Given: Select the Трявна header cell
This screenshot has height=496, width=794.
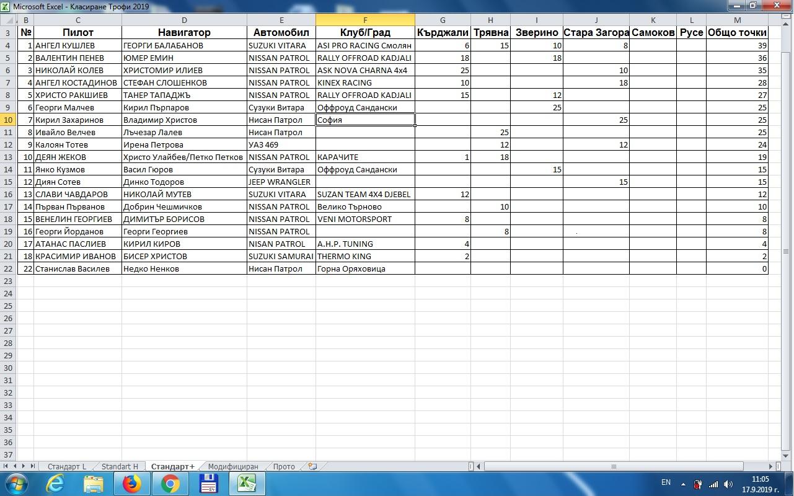Looking at the screenshot, I should [x=490, y=32].
